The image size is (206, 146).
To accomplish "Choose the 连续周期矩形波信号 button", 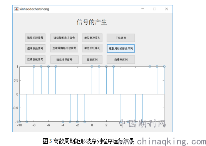I will 64,48.
